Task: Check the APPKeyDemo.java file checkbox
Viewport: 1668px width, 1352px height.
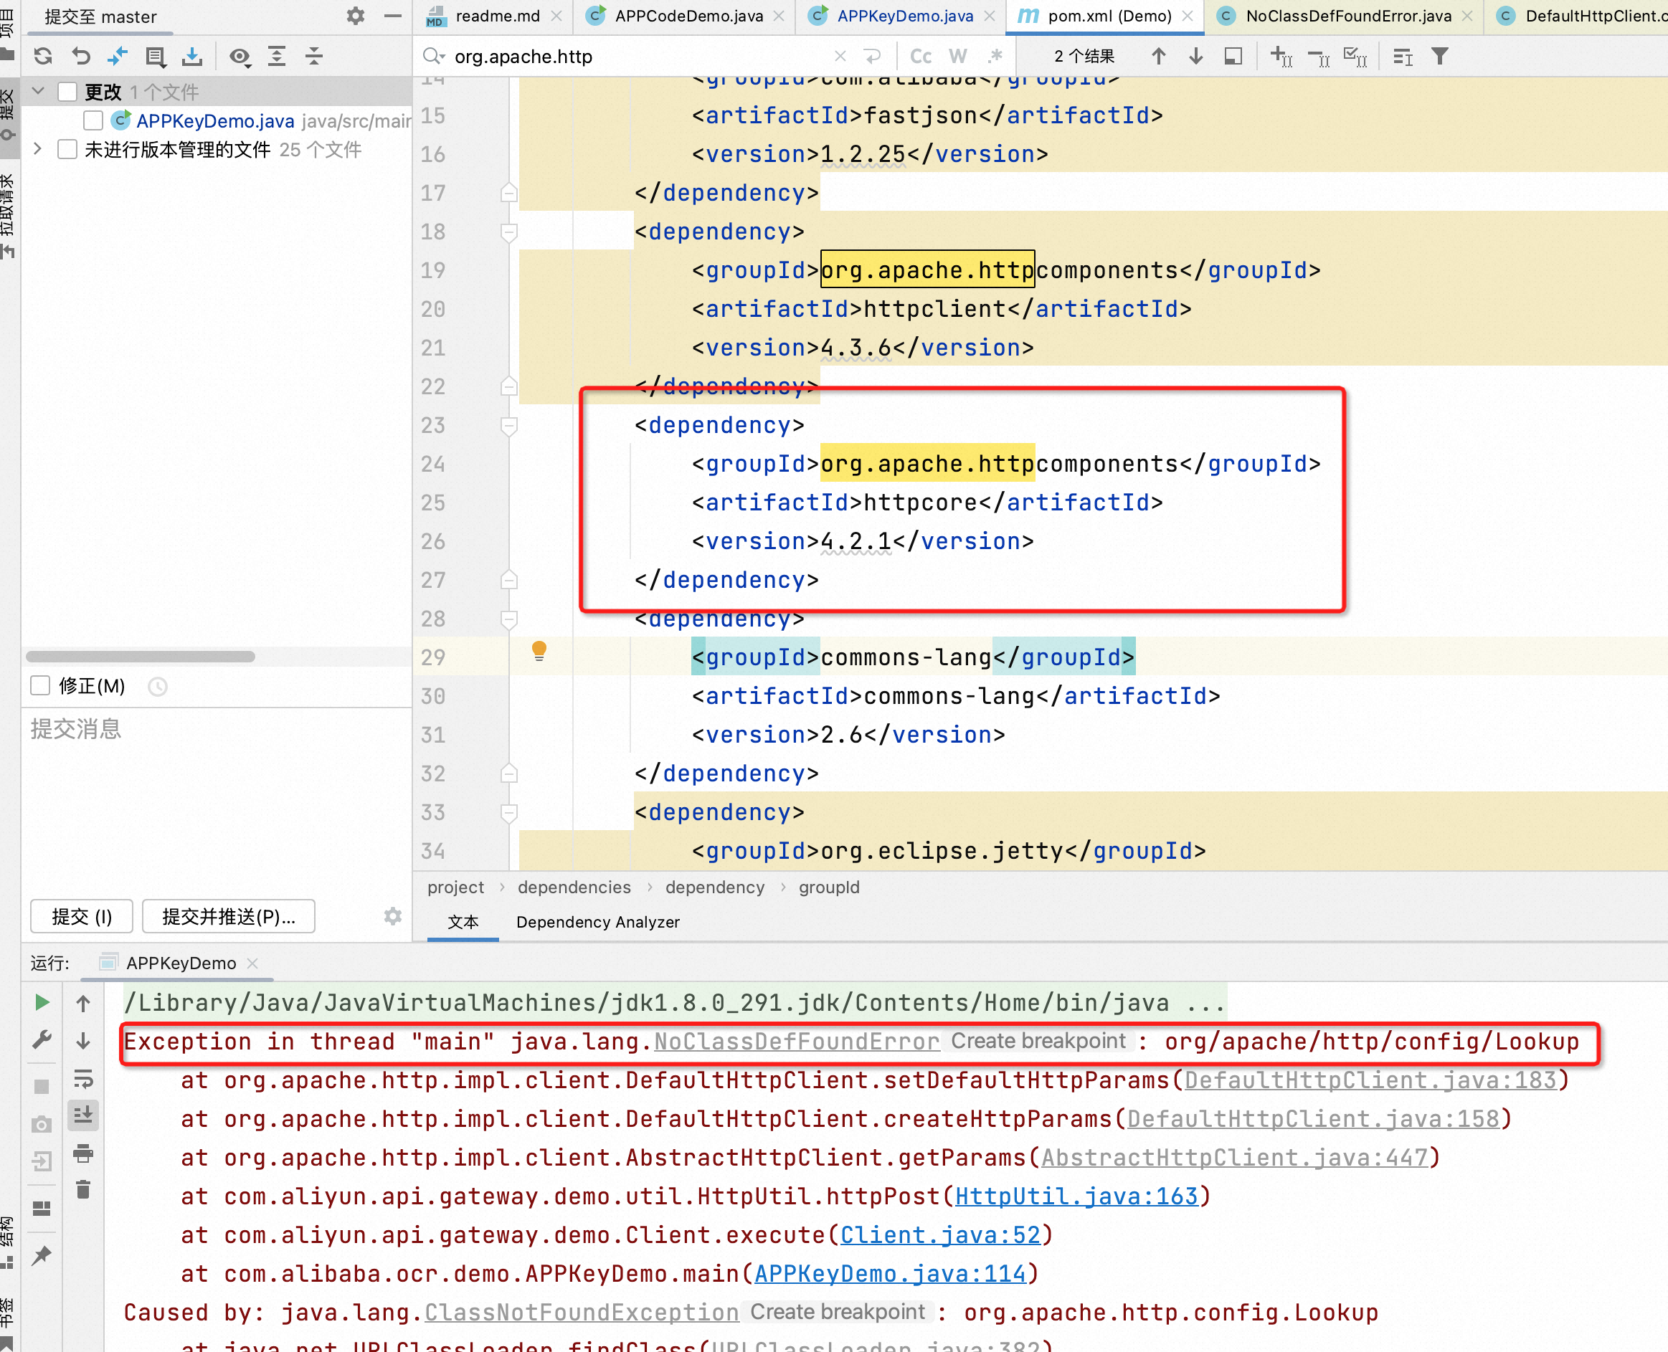Action: coord(93,120)
